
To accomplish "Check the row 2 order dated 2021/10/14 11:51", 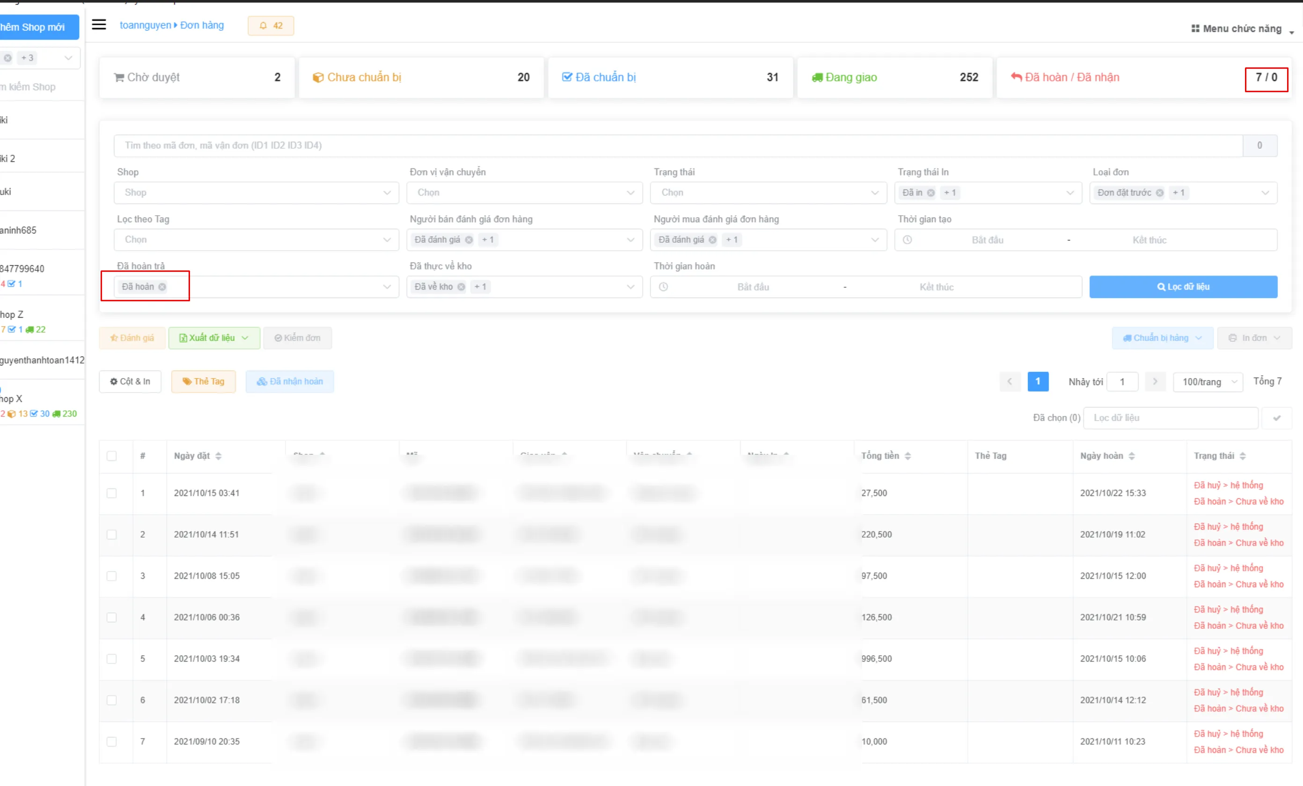I will pyautogui.click(x=111, y=534).
